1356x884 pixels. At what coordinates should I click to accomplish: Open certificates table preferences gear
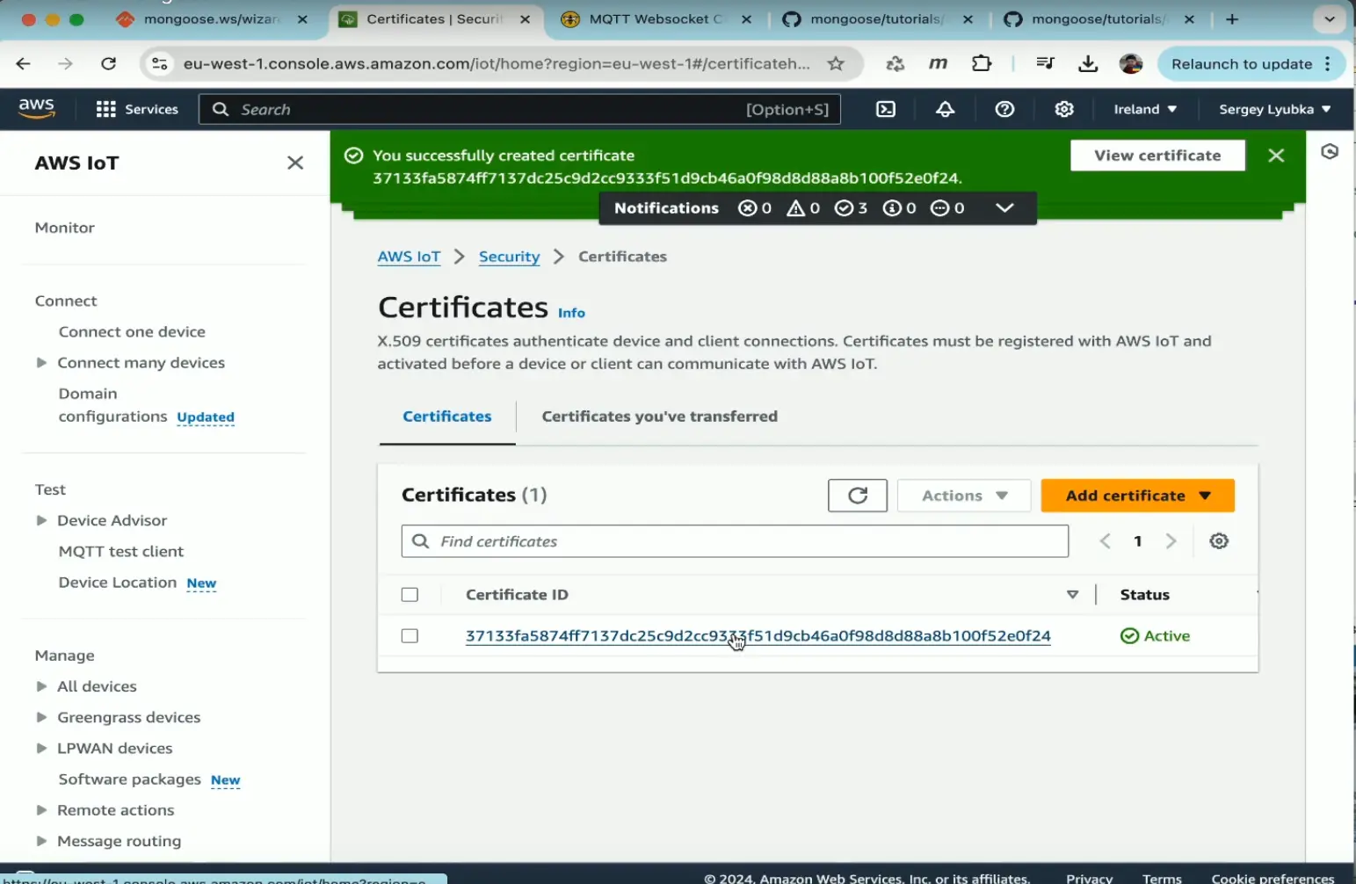click(1219, 541)
